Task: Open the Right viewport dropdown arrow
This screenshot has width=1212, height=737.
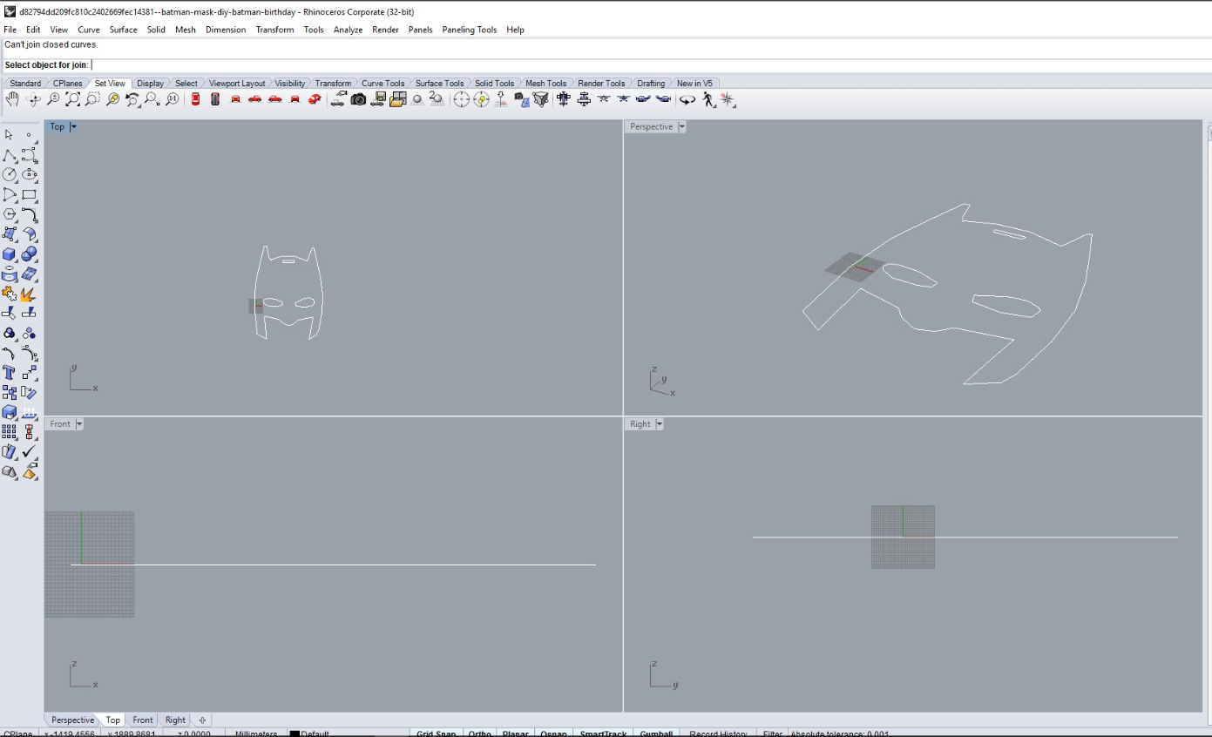Action: pos(660,424)
